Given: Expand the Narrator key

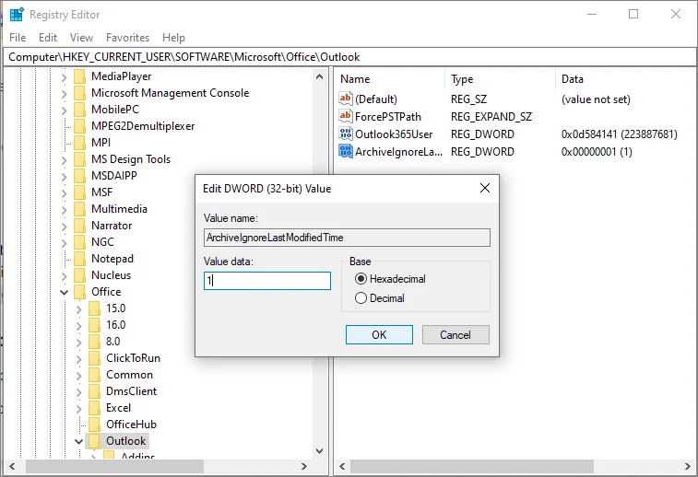Looking at the screenshot, I should click(x=65, y=226).
